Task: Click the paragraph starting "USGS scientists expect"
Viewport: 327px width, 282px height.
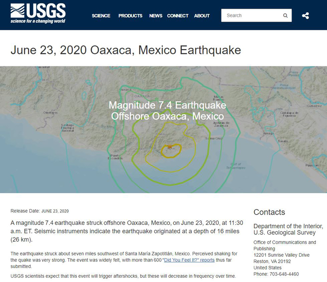Action: [123, 276]
